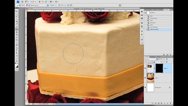Screen dimensions: 188x106
Task: Select the Eraser tool
Action: (17, 37)
